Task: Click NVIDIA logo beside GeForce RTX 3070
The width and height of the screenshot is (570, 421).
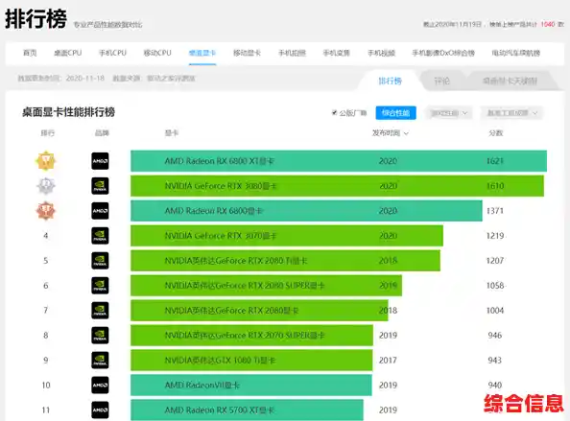Action: (x=100, y=236)
